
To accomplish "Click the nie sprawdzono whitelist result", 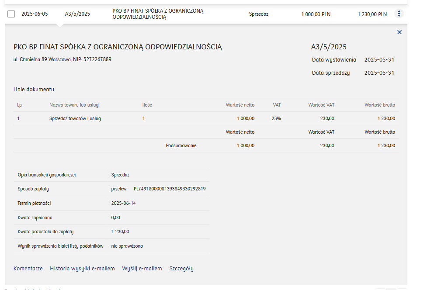I will coord(127,246).
